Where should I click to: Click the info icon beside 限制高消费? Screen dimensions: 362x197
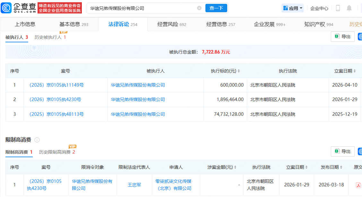(x=37, y=140)
